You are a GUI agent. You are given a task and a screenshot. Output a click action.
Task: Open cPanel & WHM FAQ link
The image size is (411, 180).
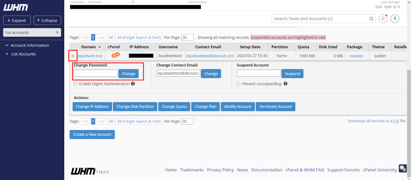(x=305, y=170)
